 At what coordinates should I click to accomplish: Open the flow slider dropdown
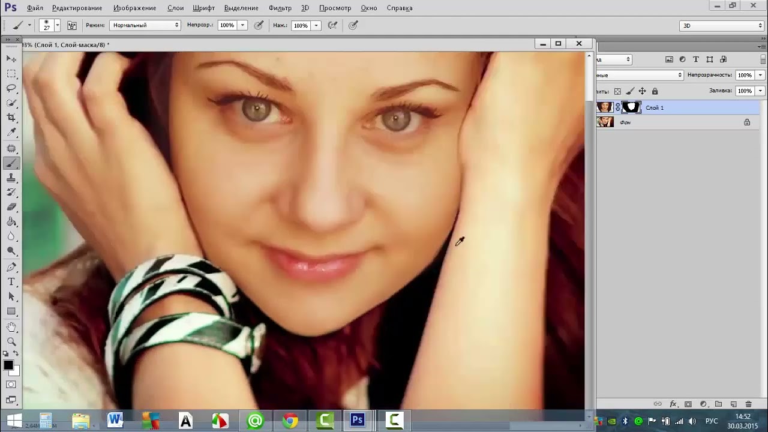tap(316, 25)
